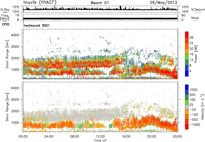Click the teal 100–500 velocity colorbar segment
Viewport: 205px width, 142px height.
187,97
